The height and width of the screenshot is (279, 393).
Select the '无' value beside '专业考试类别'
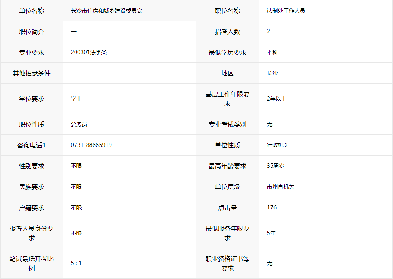270,124
